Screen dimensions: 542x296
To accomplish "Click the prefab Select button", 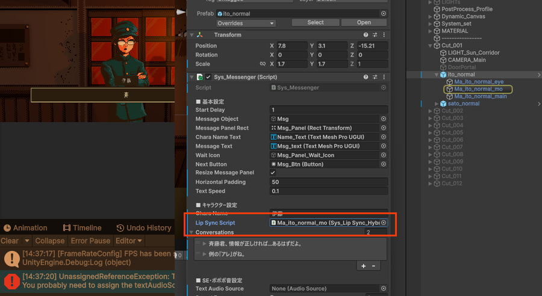I will pyautogui.click(x=315, y=23).
